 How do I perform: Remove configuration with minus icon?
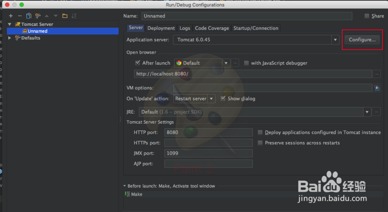[x=20, y=16]
